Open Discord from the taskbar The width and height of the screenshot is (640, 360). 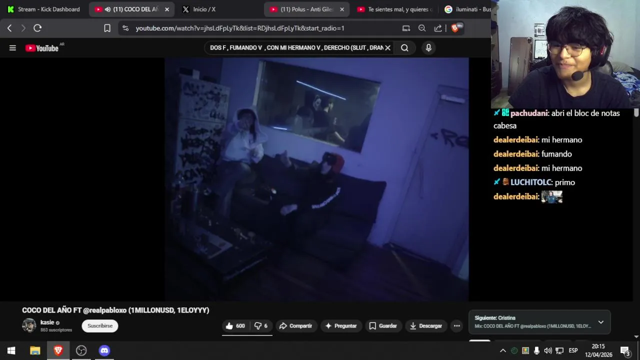point(104,350)
